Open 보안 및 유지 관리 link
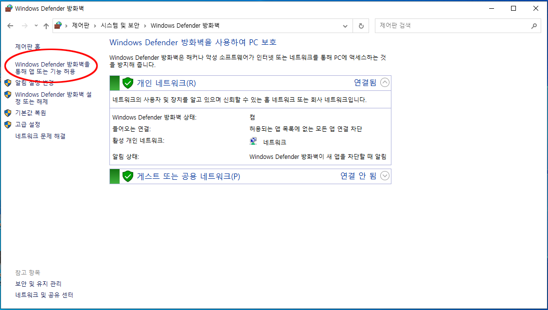548x310 pixels. 38,284
